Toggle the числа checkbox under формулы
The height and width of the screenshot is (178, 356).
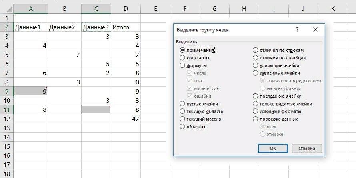190,73
